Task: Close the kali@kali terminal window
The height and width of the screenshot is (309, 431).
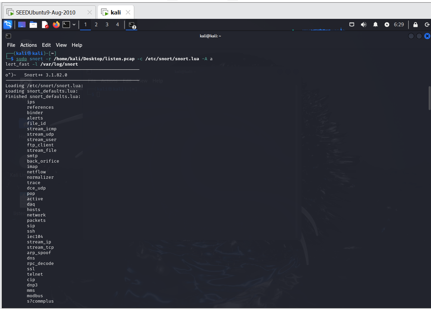Action: pos(427,36)
